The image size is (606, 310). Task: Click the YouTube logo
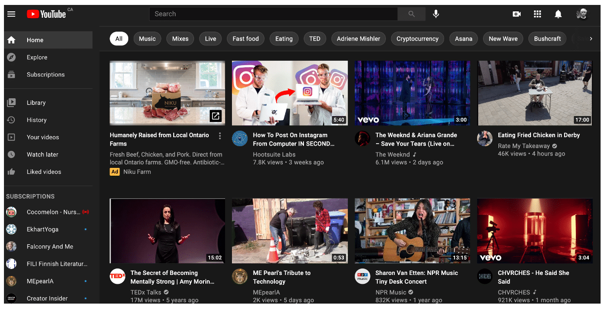pyautogui.click(x=46, y=14)
